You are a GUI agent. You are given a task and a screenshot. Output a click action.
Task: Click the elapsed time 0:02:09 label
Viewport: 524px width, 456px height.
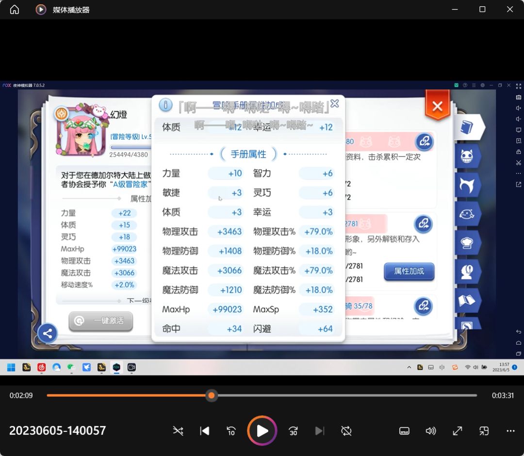[x=21, y=395]
